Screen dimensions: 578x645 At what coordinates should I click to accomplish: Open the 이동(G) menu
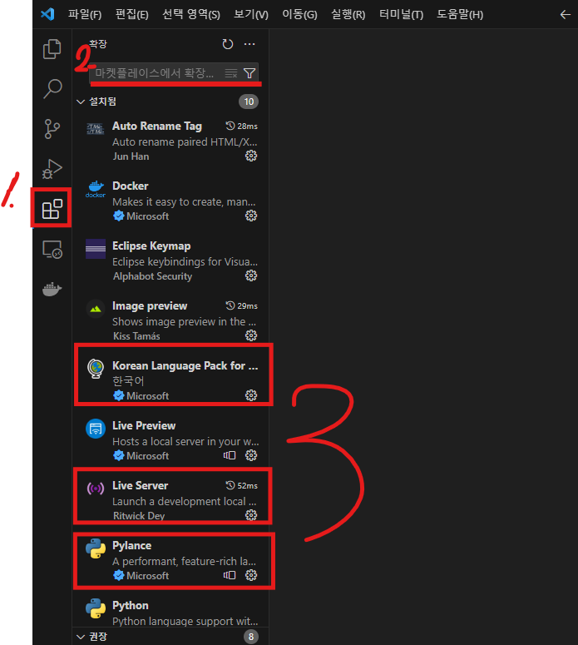299,15
